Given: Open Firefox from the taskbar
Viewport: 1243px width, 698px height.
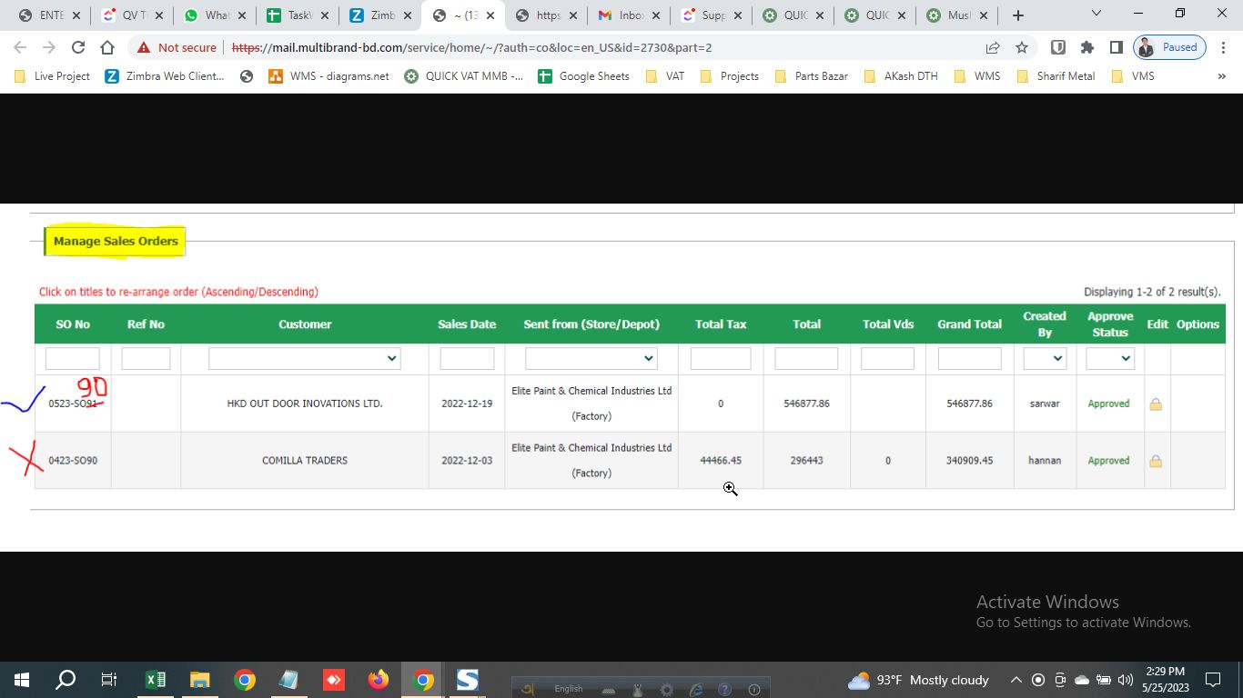Looking at the screenshot, I should pyautogui.click(x=379, y=680).
